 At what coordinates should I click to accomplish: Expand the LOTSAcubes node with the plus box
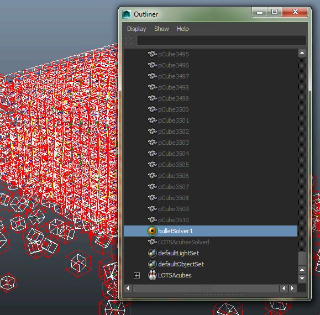coord(137,275)
